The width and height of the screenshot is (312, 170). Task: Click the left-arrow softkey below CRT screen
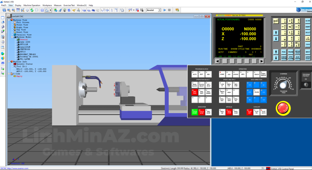point(217,61)
